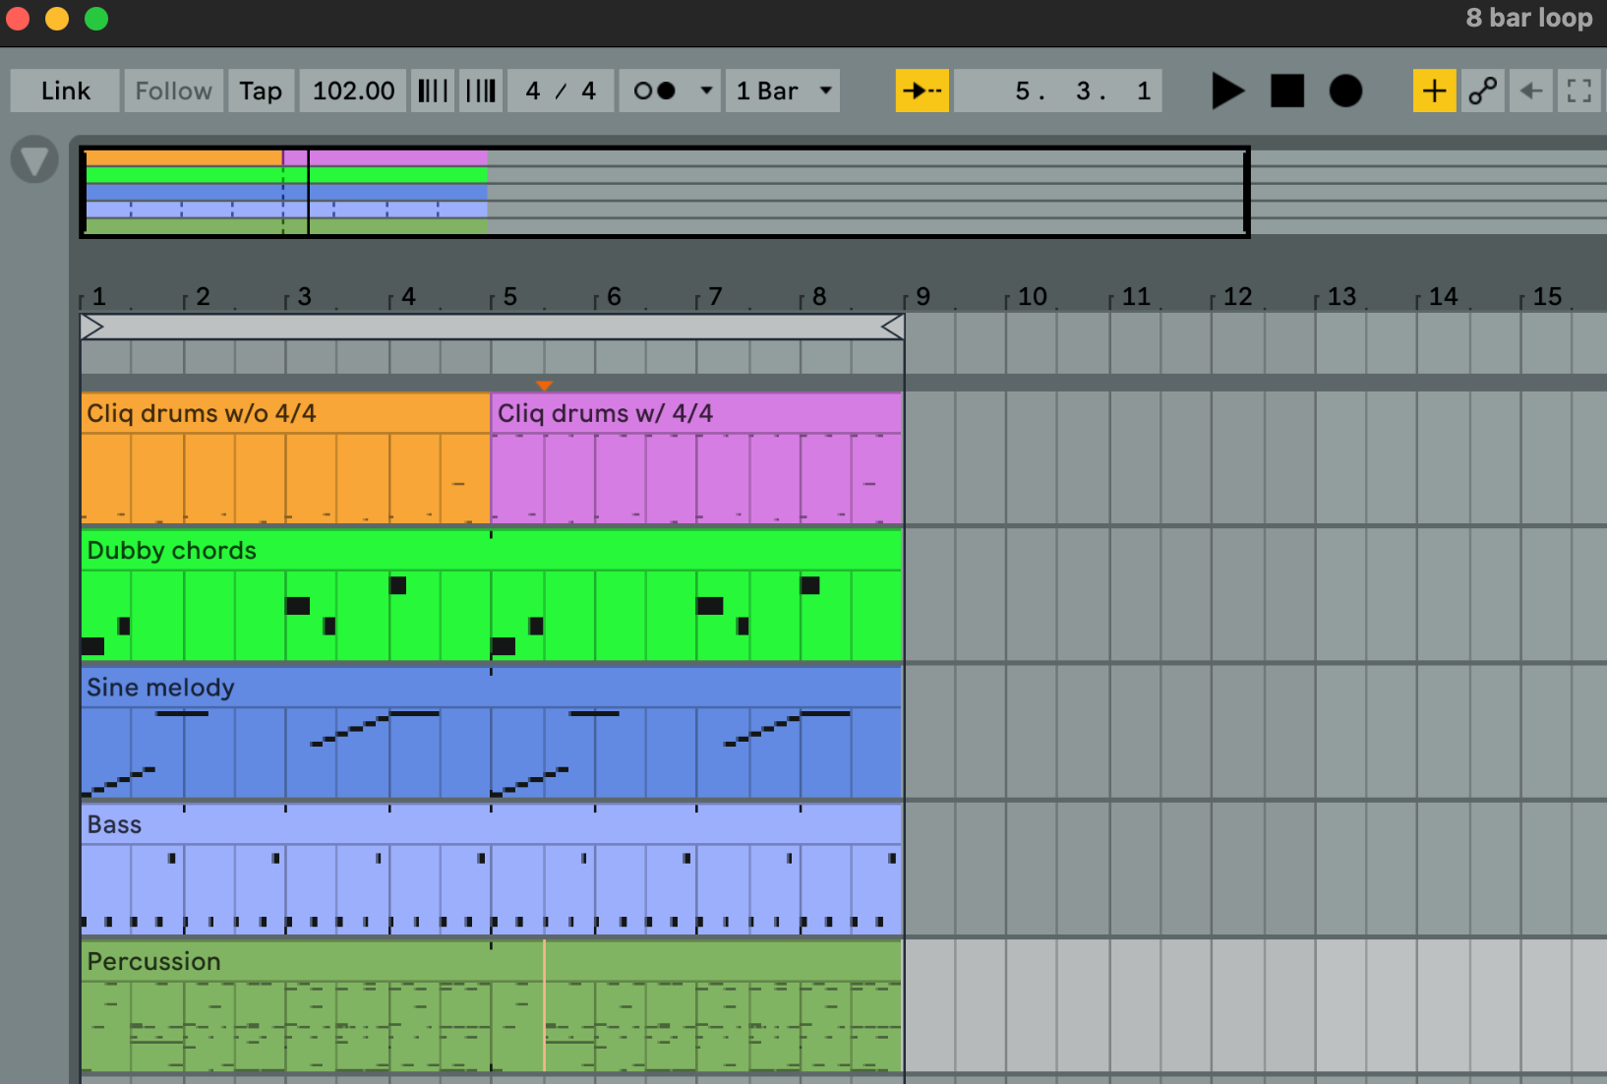Click the tempo nudge down icon
Image resolution: width=1607 pixels, height=1084 pixels.
[x=432, y=90]
